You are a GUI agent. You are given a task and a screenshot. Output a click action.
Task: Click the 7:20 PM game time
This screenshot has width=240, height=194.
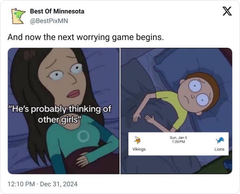pos(178,142)
